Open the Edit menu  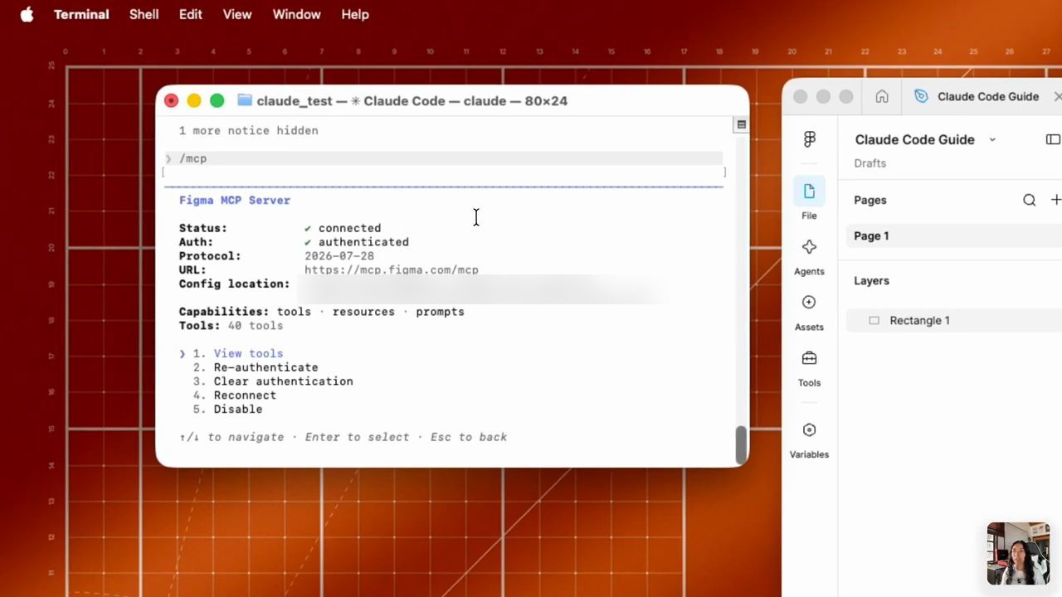pyautogui.click(x=190, y=14)
